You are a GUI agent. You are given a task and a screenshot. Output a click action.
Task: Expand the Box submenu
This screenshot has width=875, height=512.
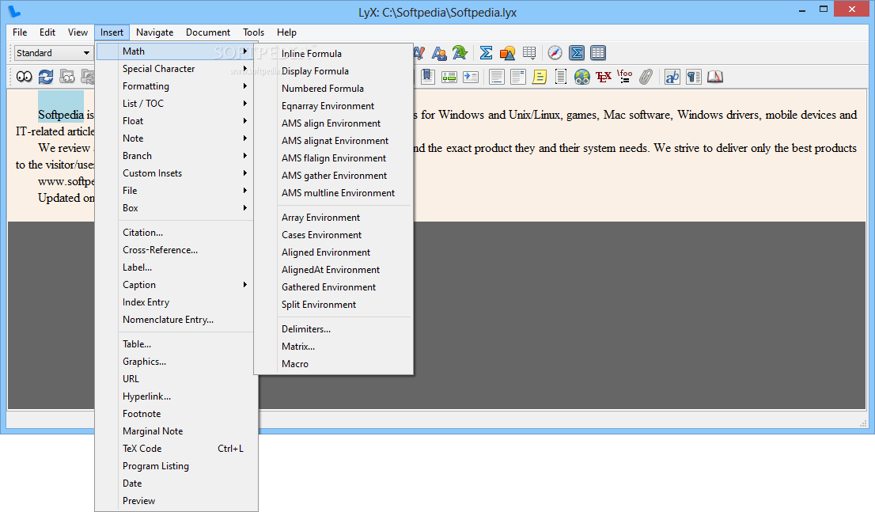click(175, 207)
